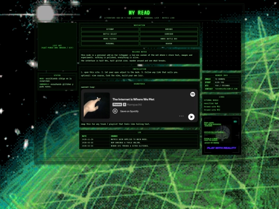This screenshot has width=279, height=209.
Task: Open the SITEMAP navigation button
Action: (110, 29)
